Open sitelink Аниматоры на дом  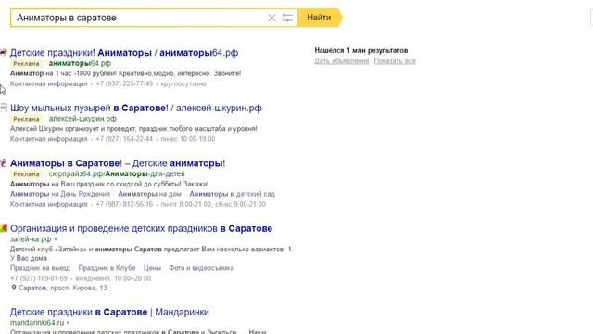(149, 194)
